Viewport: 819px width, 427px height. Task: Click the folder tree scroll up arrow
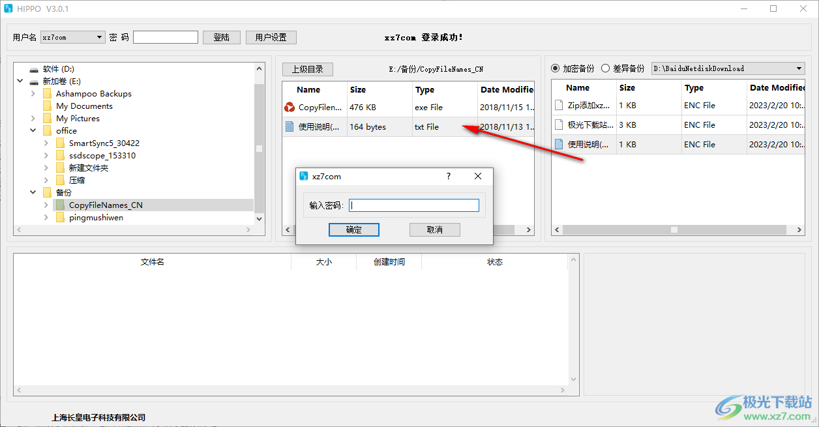[x=259, y=68]
